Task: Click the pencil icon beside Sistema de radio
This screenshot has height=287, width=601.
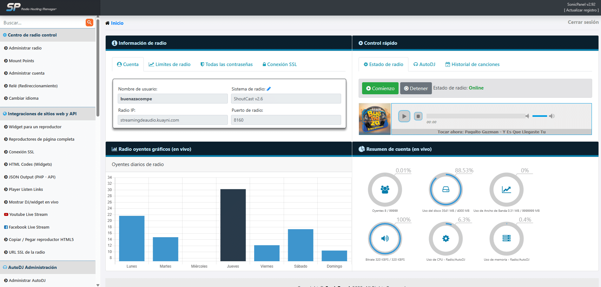Action: click(x=269, y=89)
